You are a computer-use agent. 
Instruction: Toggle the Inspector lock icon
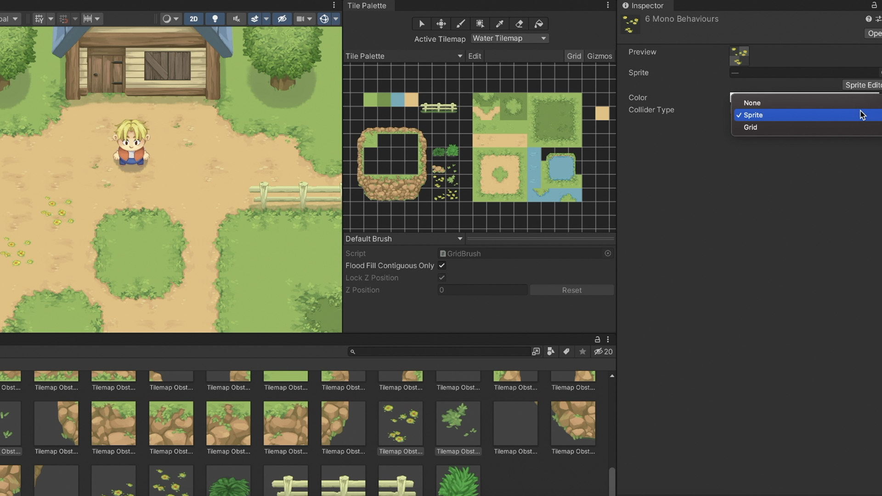pos(874,5)
